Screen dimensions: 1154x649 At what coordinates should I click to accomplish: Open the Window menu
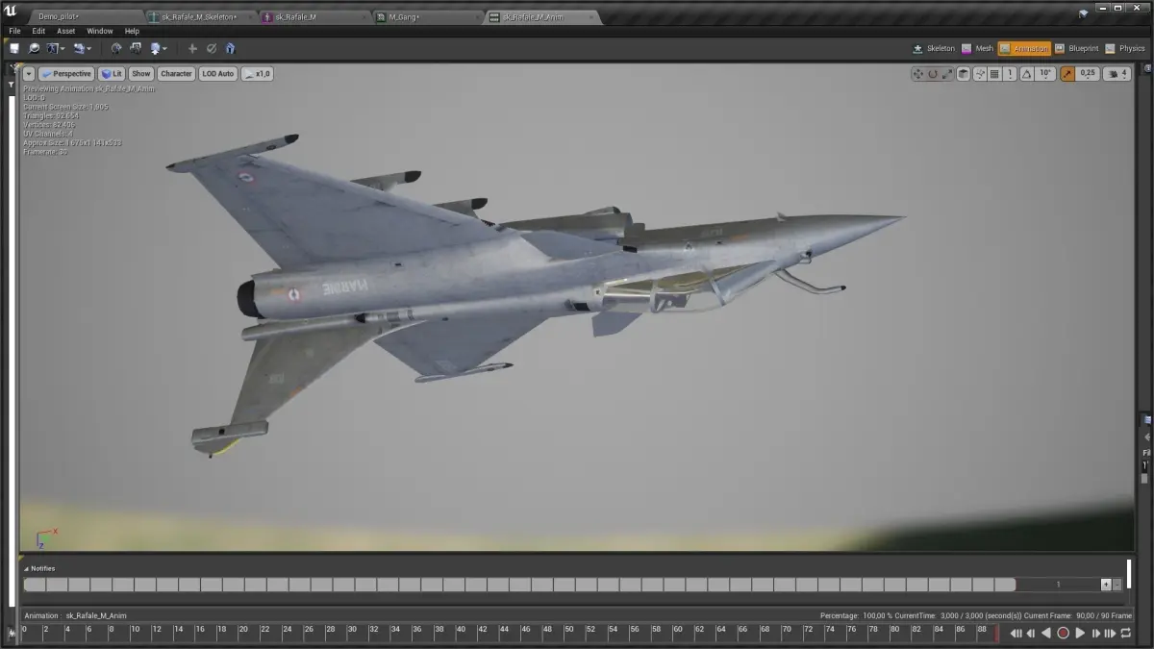point(100,31)
